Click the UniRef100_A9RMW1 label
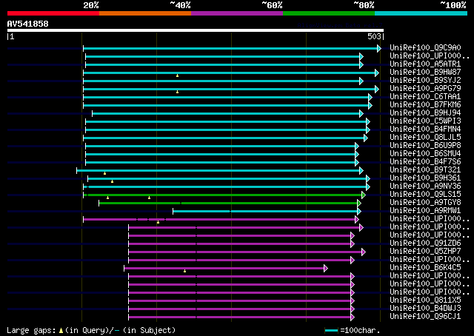Viewport: 474px width, 336px height. [x=425, y=211]
